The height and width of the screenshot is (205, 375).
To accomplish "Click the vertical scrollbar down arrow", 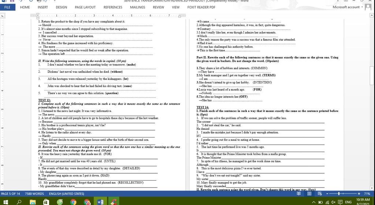I will click(372, 188).
